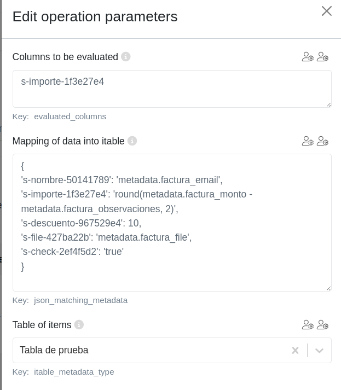Clear the 'Tabla de prueba' selection
The height and width of the screenshot is (390, 341).
296,351
